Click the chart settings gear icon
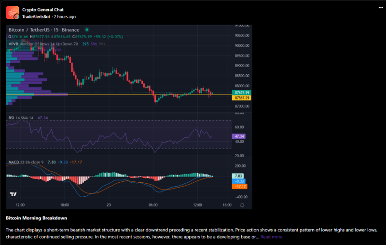The image size is (386, 245). pyautogui.click(x=242, y=205)
